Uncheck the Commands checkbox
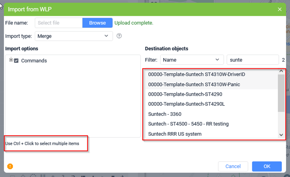This screenshot has height=177, width=290. 16,61
